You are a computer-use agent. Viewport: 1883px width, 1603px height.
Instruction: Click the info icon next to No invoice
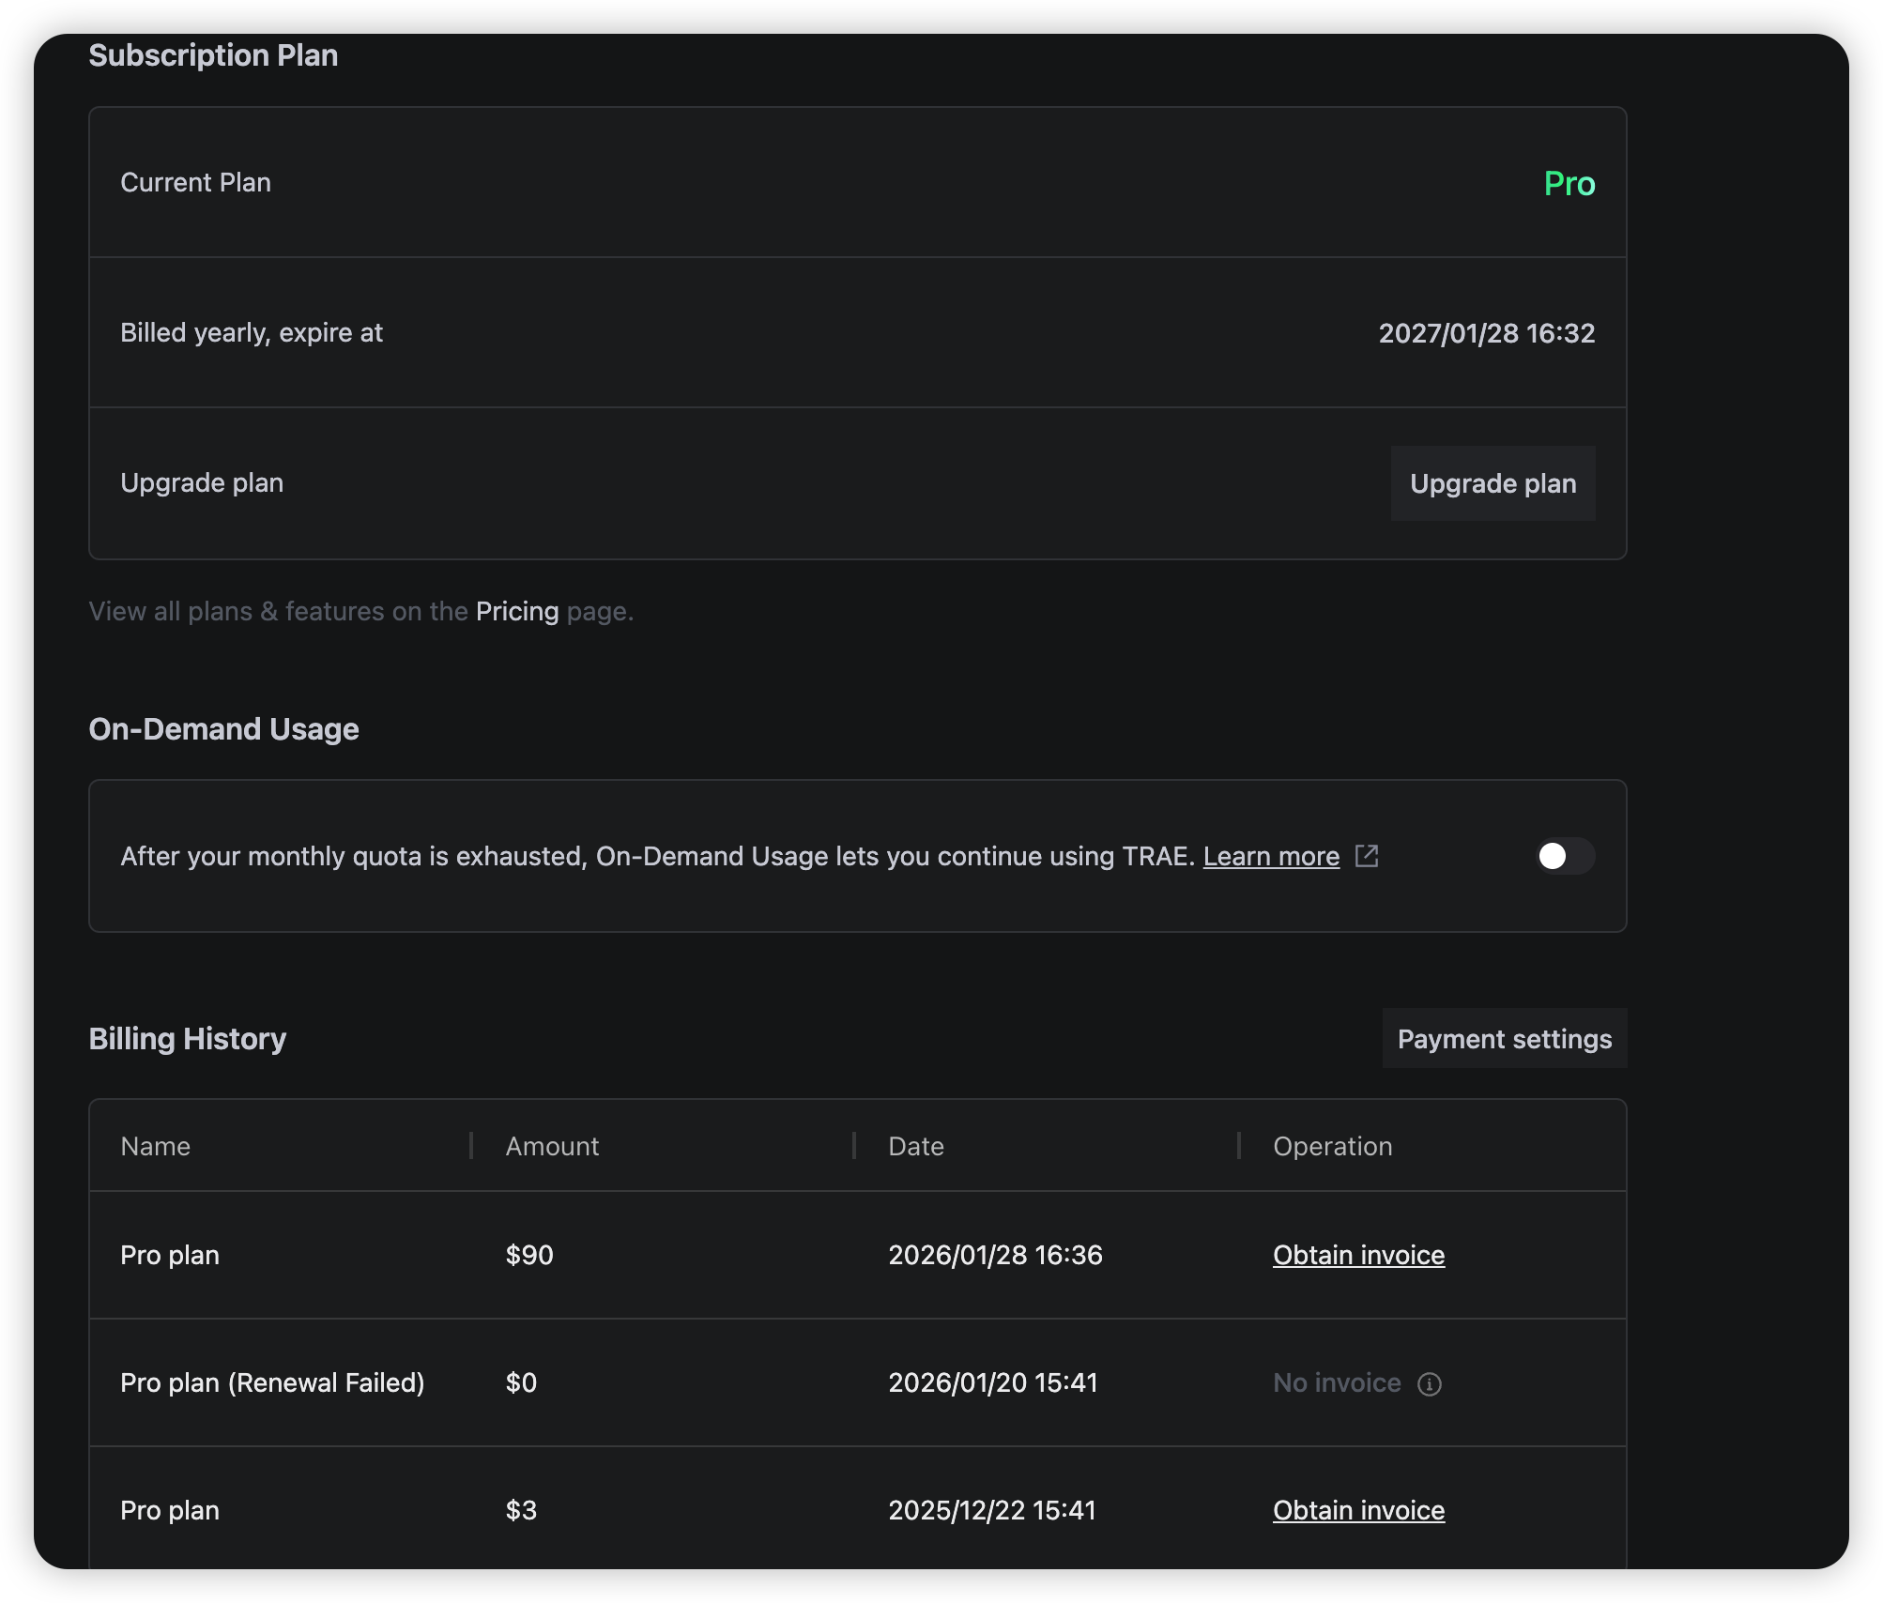[1430, 1383]
